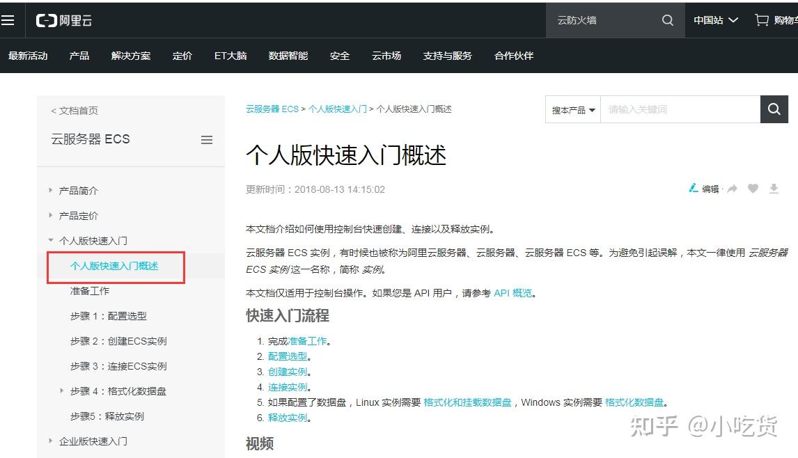The image size is (798, 458).
Task: Toggle the sidebar list icon next to 云服务器 ECS
Action: tap(207, 139)
